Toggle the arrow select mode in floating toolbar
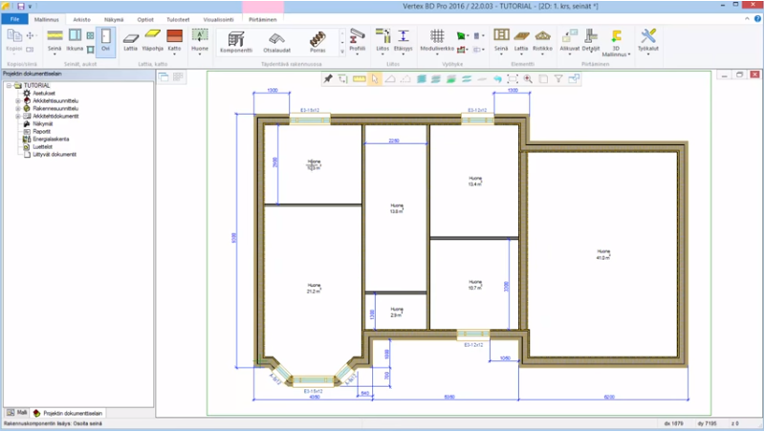Viewport: 765px width, 432px height. point(375,79)
